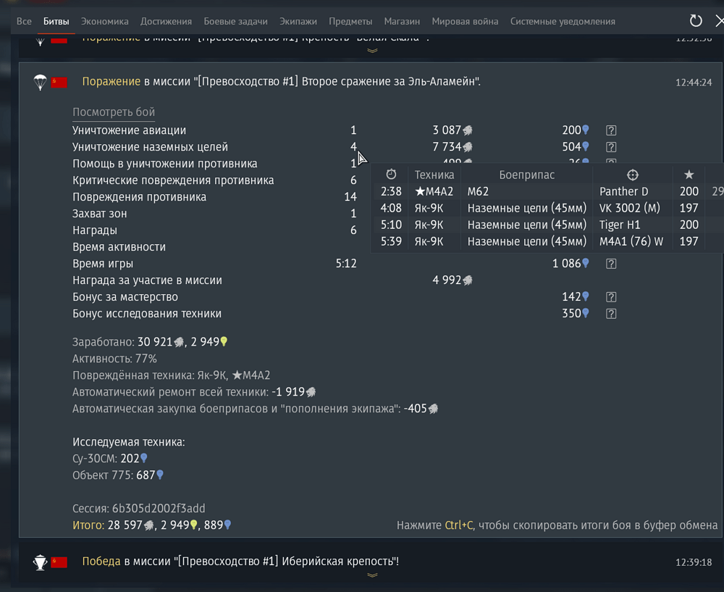
Task: Click the 12:44:24 timestamp
Action: point(694,83)
